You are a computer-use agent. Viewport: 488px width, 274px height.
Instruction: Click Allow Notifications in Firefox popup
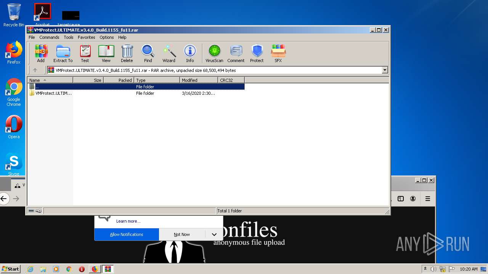pos(127,234)
